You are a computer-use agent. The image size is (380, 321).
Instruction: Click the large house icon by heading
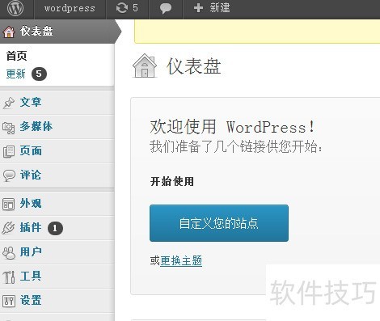pos(145,65)
